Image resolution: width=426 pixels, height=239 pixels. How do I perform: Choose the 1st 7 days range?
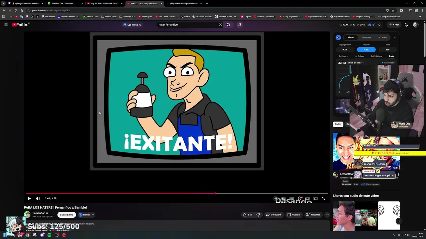click(x=359, y=56)
